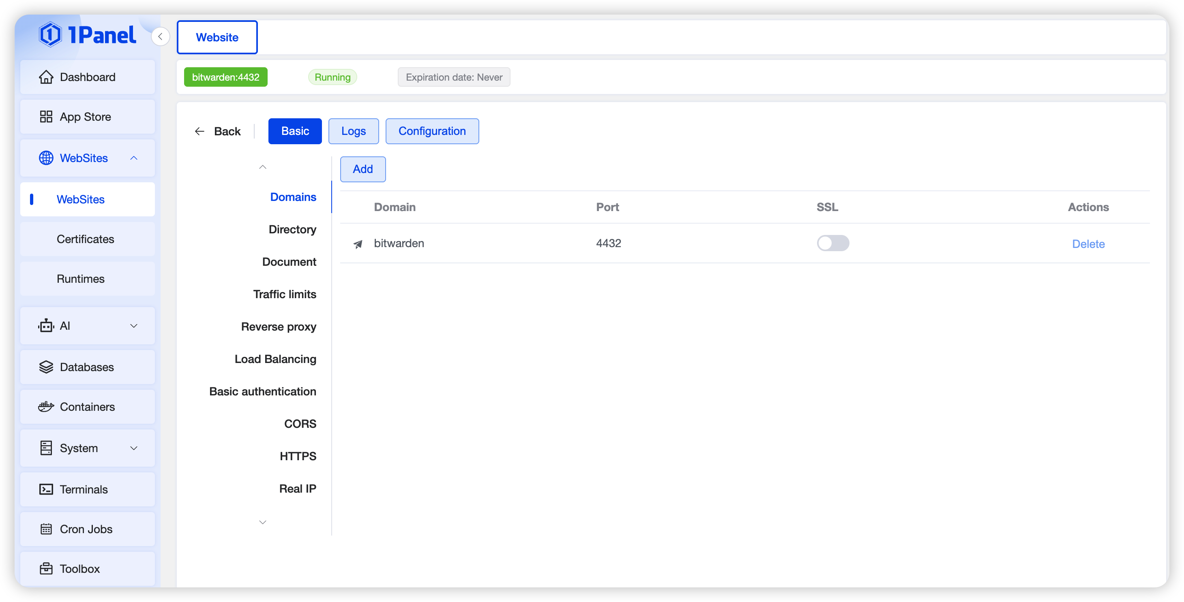Enable SSL toggle for bitwarden domain
This screenshot has height=602, width=1184.
[x=832, y=243]
